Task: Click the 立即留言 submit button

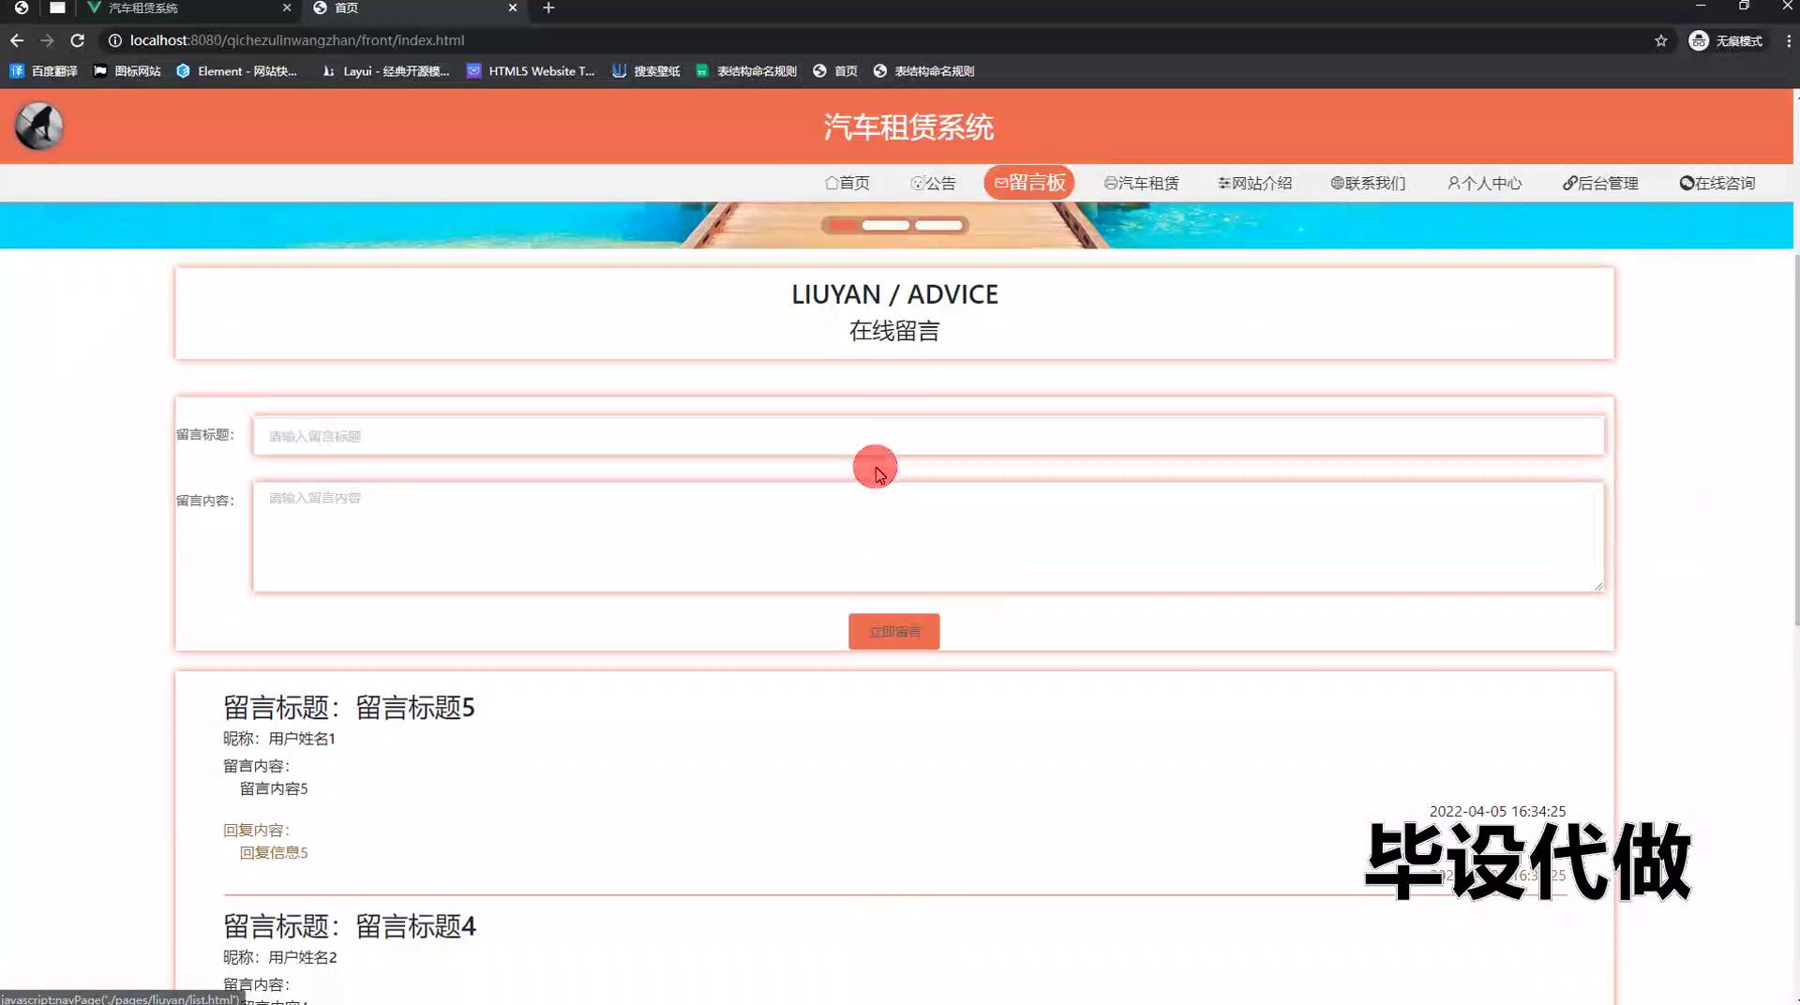Action: pos(893,632)
